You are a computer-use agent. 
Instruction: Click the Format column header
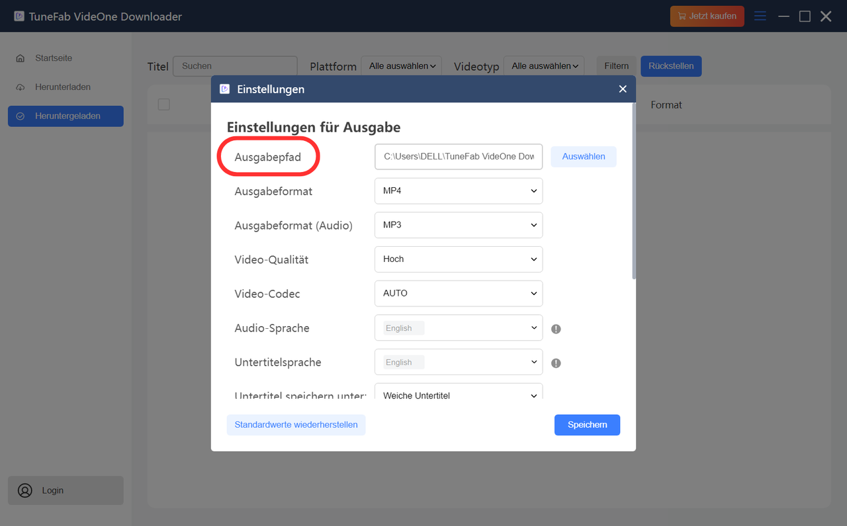pos(666,105)
